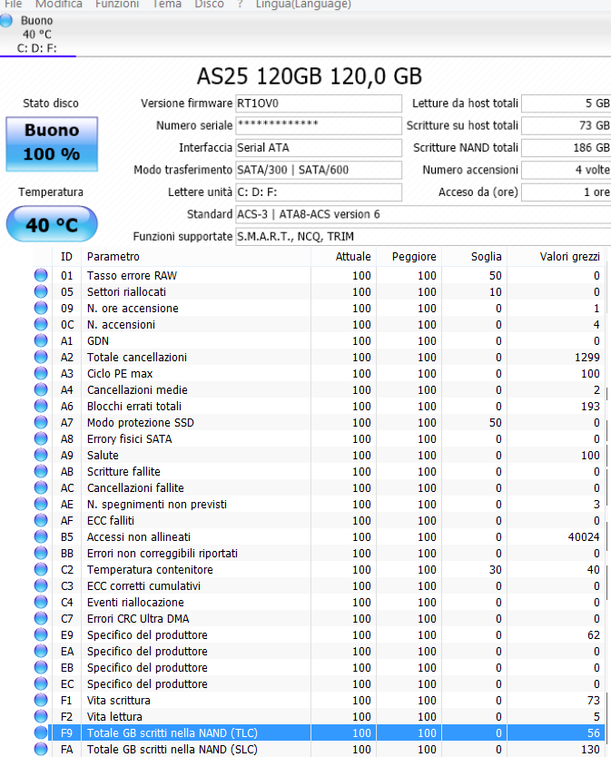Click status icon of Ciclo PE max row

41,373
